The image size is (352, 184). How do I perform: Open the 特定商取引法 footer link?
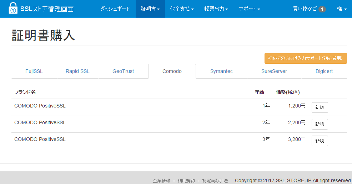pos(215,181)
